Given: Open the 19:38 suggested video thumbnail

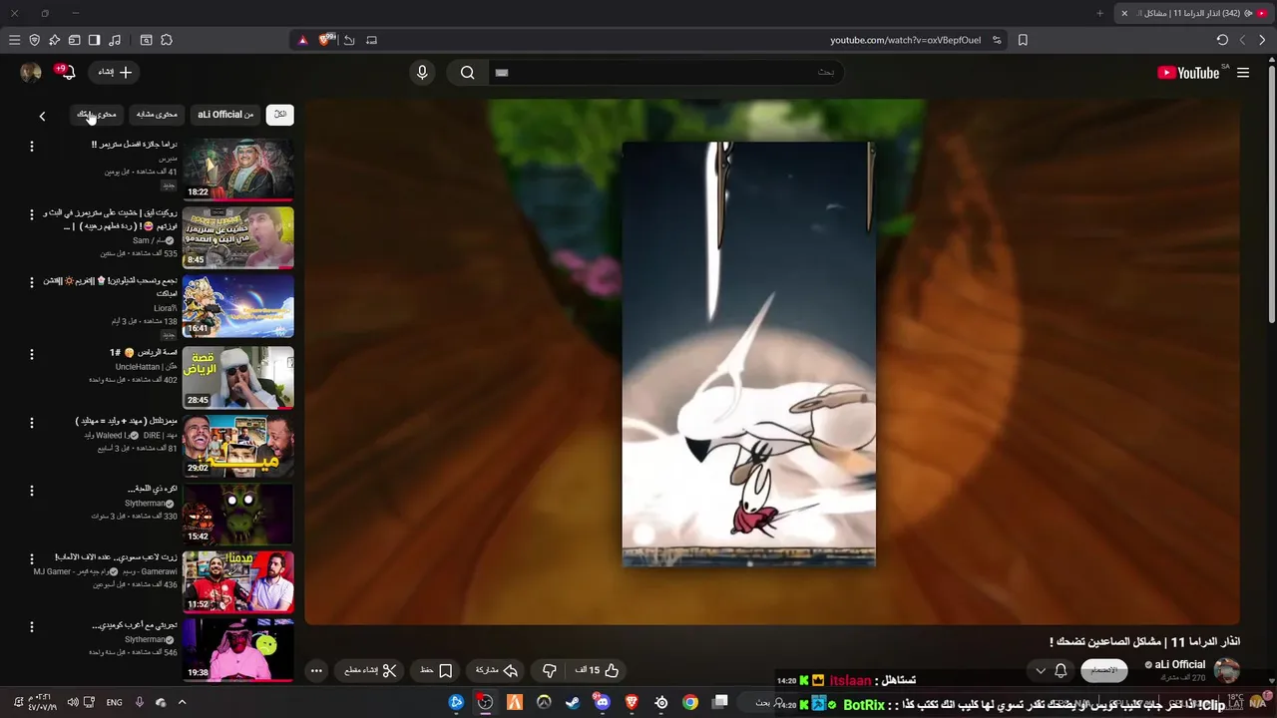Looking at the screenshot, I should pyautogui.click(x=238, y=650).
